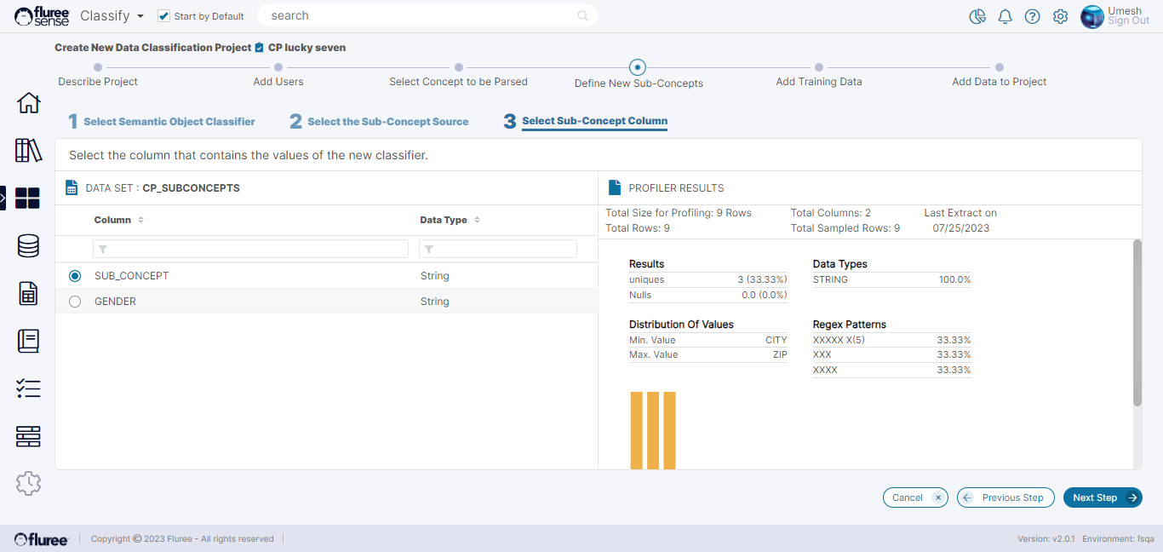
Task: Go to Select Semantic Object Classifier tab
Action: tap(169, 122)
